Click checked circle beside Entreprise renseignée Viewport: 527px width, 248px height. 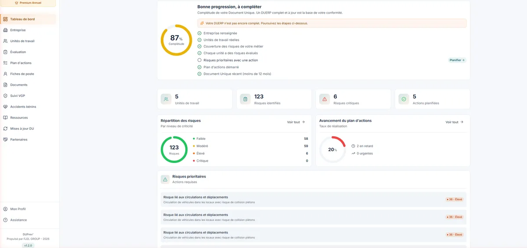click(x=199, y=33)
